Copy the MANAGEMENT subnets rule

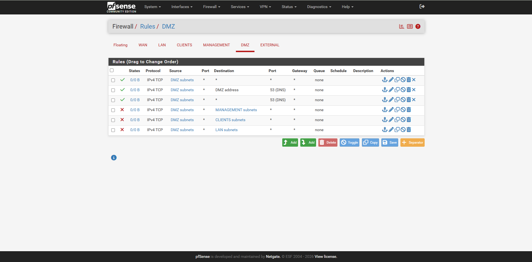tap(397, 110)
